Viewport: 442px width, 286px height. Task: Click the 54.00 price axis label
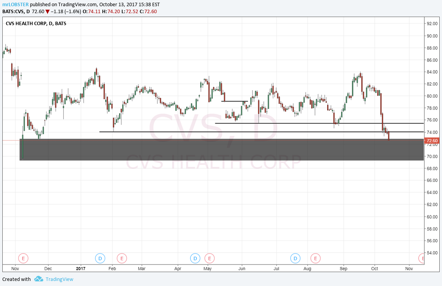[x=432, y=253]
